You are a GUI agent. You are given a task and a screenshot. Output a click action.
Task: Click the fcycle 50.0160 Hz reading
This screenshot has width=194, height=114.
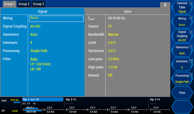[x=116, y=18]
